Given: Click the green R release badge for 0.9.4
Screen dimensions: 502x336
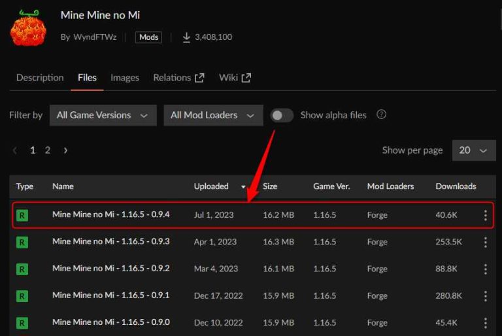Looking at the screenshot, I should (x=22, y=215).
